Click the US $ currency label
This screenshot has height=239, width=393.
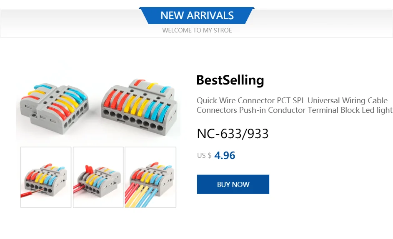coord(204,156)
